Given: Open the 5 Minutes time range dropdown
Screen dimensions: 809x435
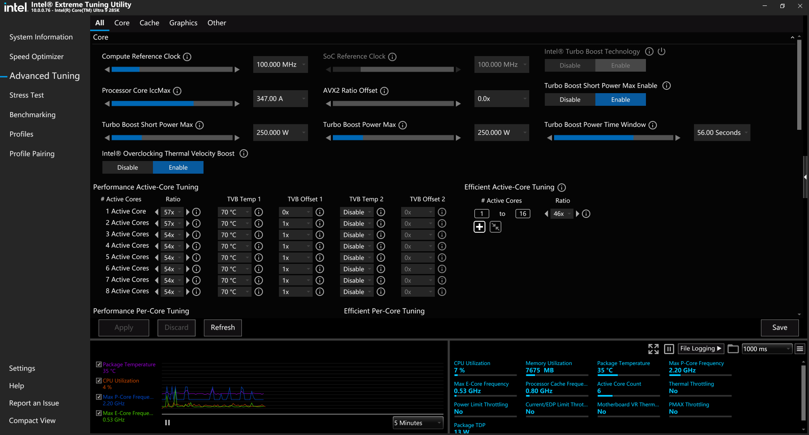Looking at the screenshot, I should coord(418,423).
